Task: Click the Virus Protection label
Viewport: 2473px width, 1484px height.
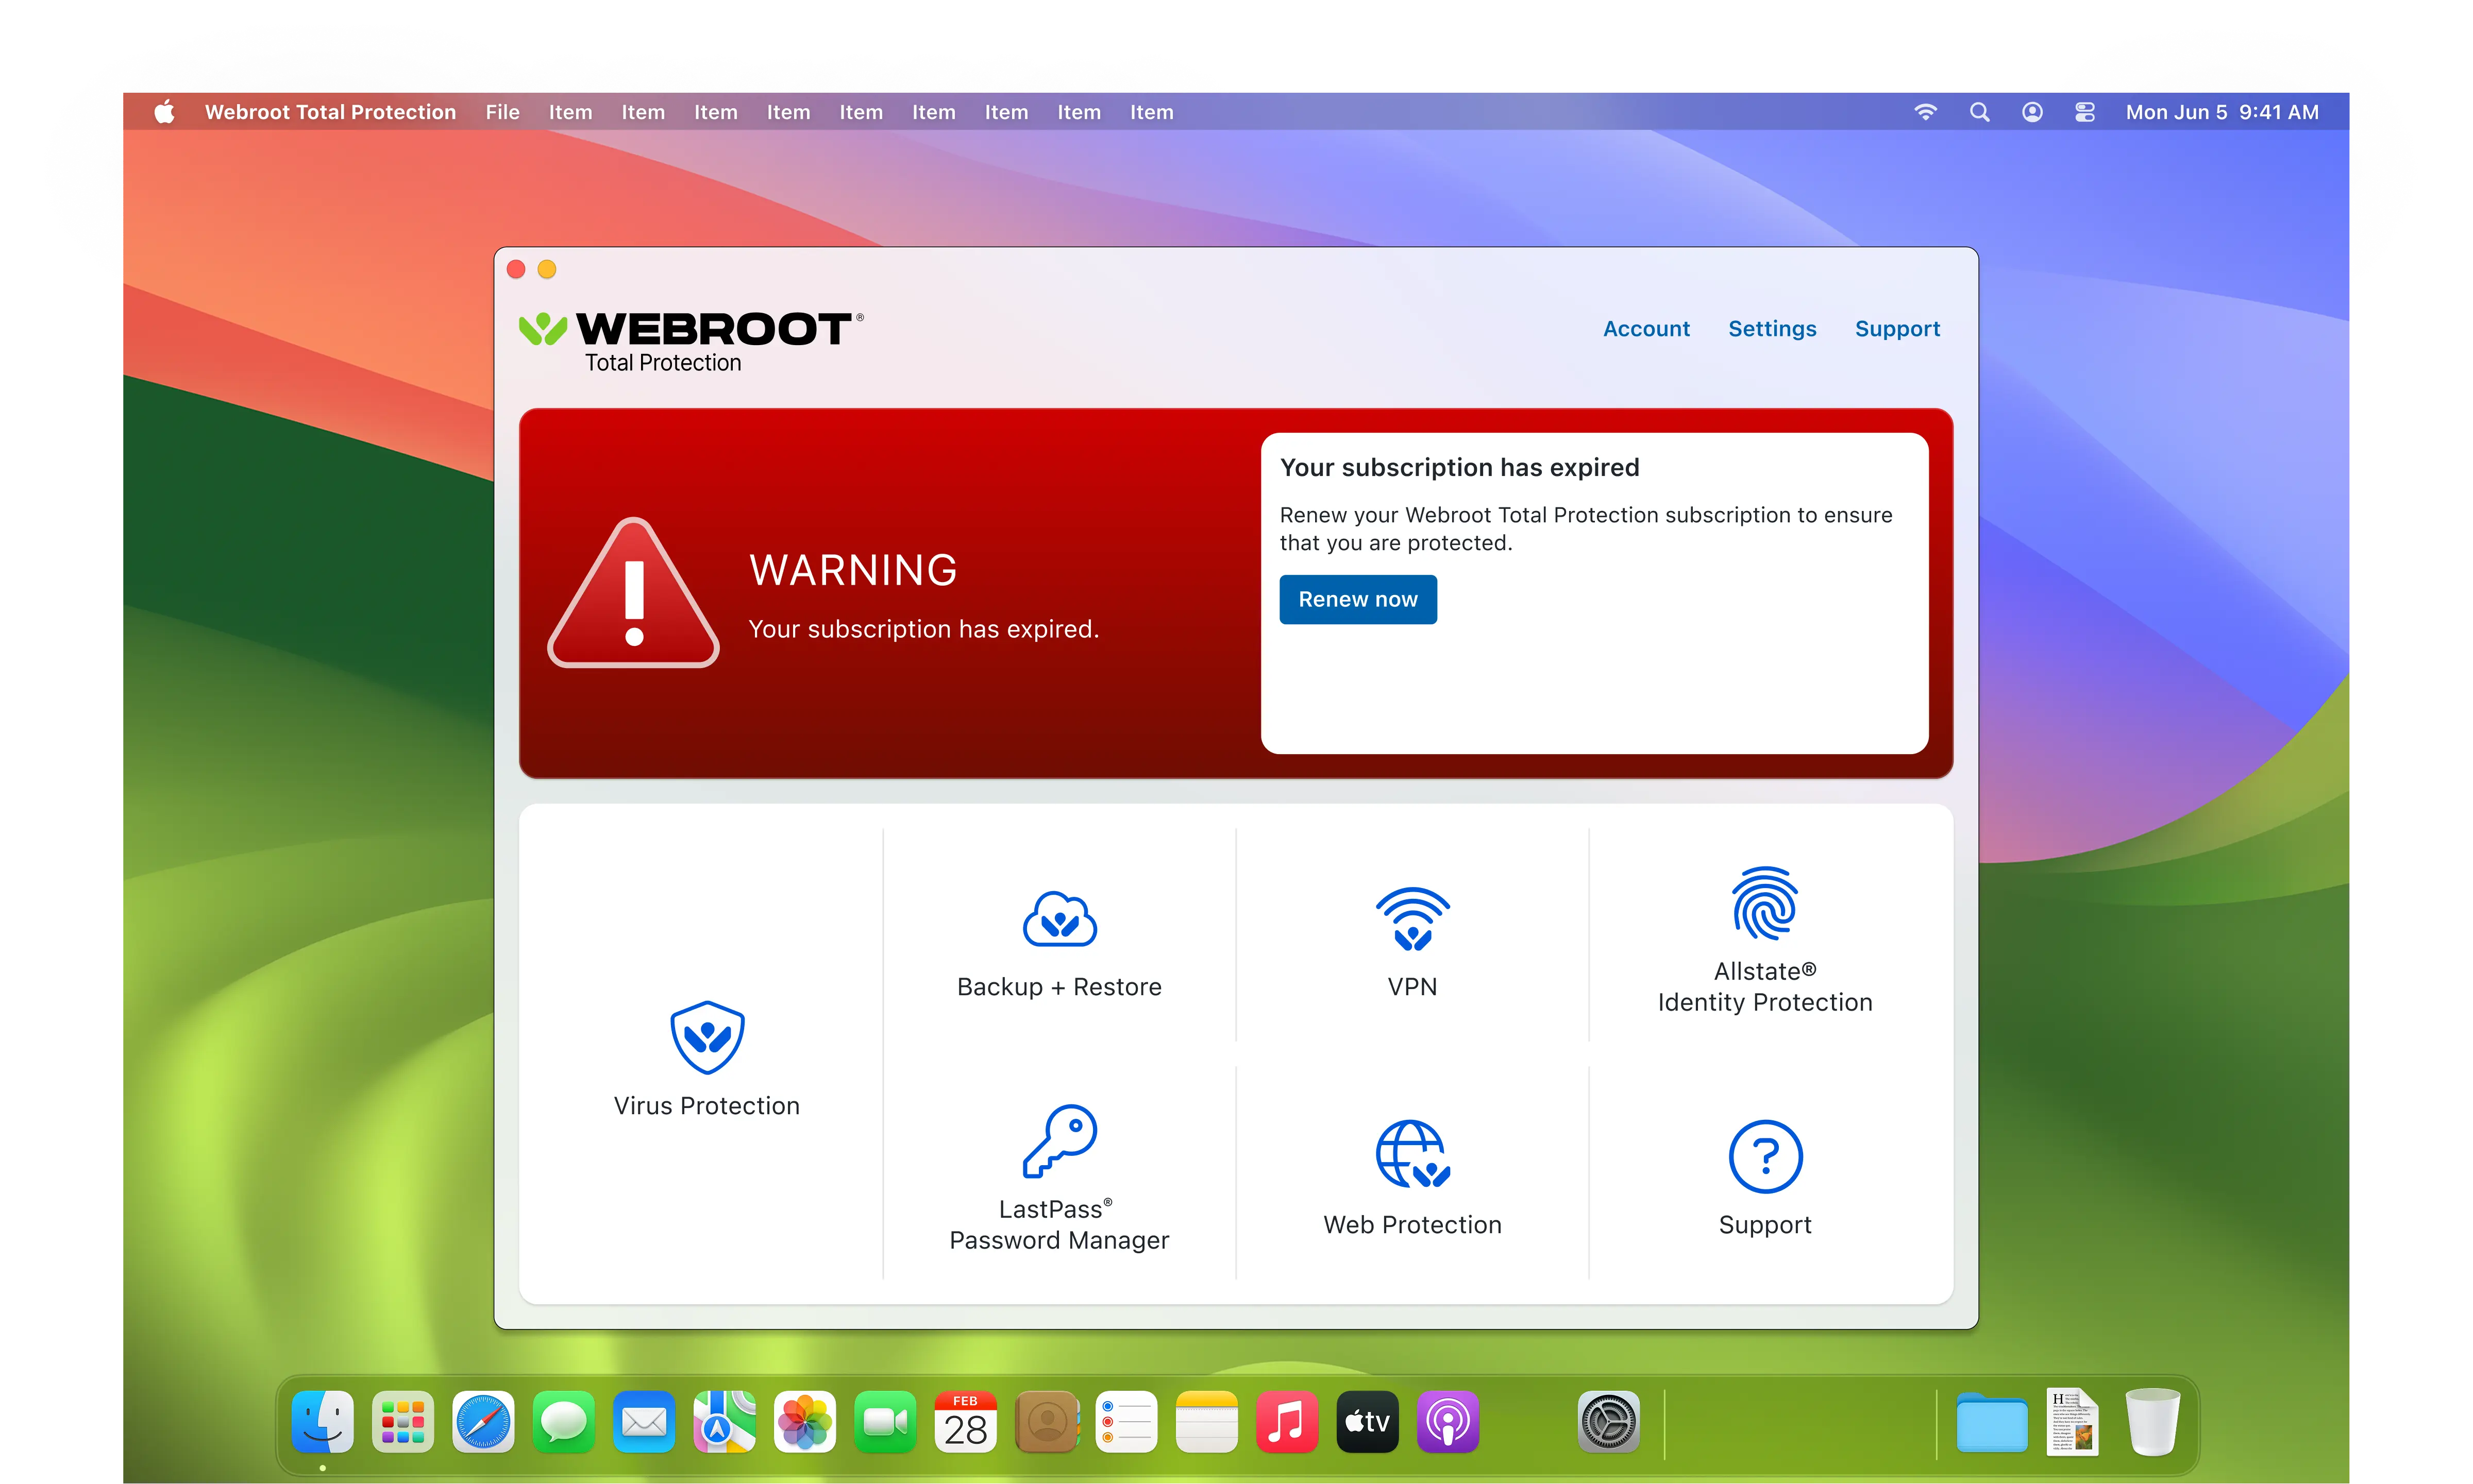Action: pyautogui.click(x=708, y=1106)
